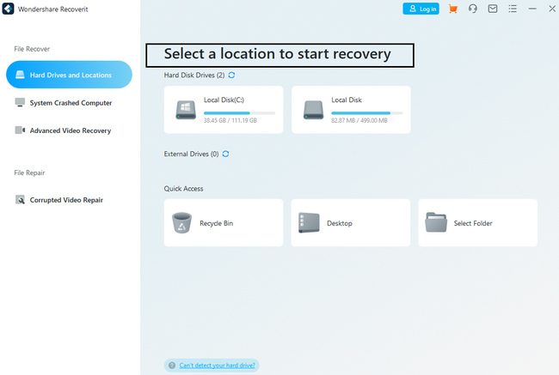Screen dimensions: 559x375
Task: Click the Wondershare Recoverit logo icon
Action: [x=8, y=9]
